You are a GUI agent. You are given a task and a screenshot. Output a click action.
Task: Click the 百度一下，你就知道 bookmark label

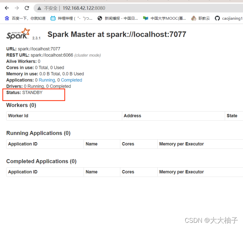tap(29, 18)
